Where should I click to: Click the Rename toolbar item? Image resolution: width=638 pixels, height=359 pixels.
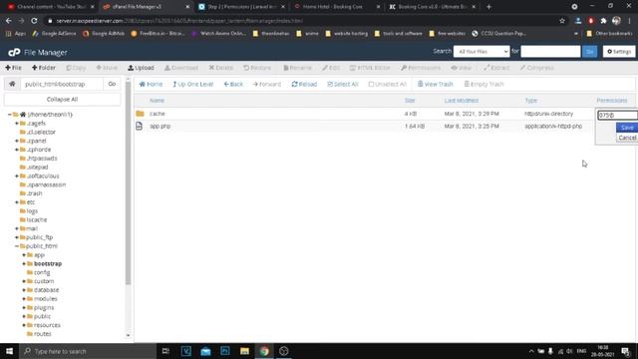[297, 68]
